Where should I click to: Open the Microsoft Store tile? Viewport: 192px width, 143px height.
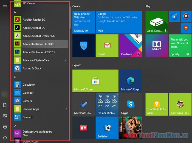click(95, 81)
